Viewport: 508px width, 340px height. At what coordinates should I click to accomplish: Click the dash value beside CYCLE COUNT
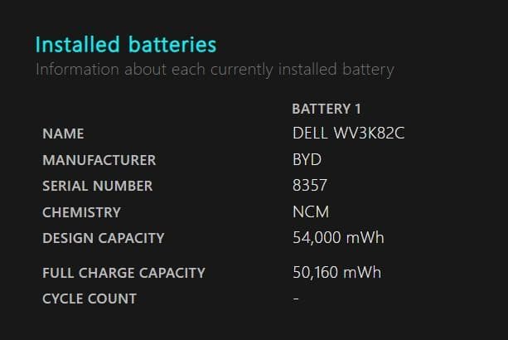[x=296, y=299]
